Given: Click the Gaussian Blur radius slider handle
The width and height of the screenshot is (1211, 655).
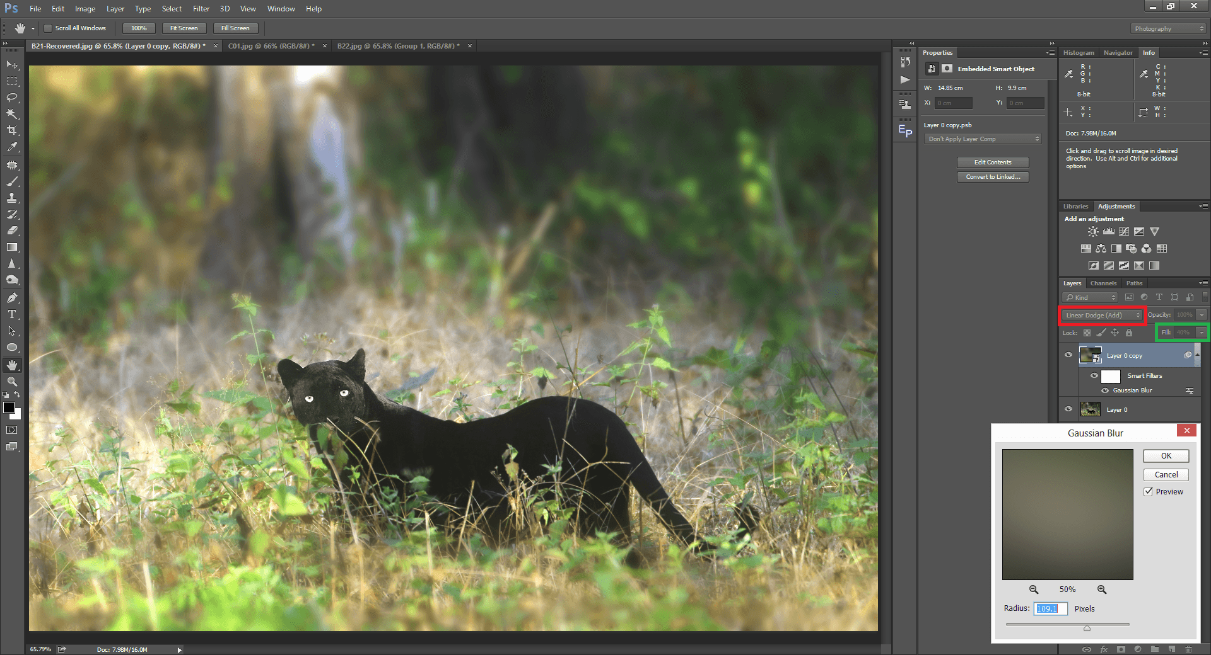Looking at the screenshot, I should (x=1087, y=628).
